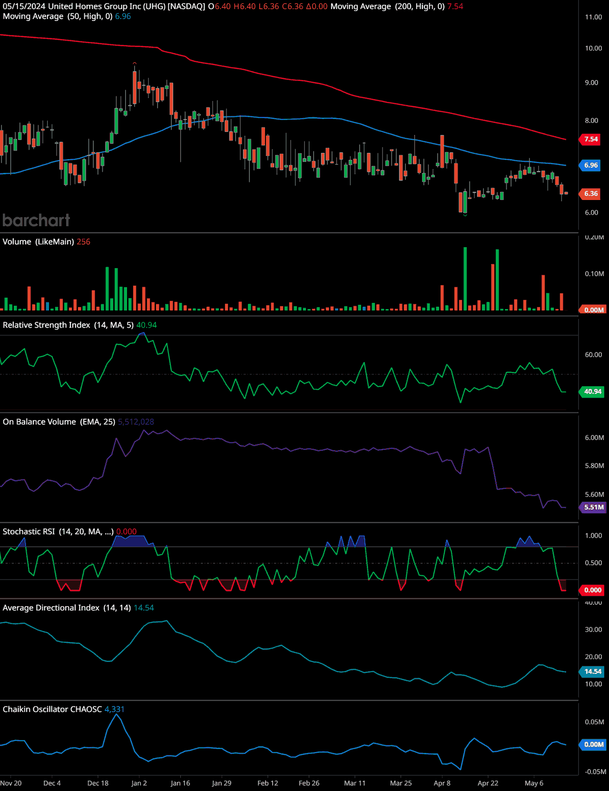Click the 0.500 Stochastic axis label
The image size is (609, 791).
[x=593, y=563]
